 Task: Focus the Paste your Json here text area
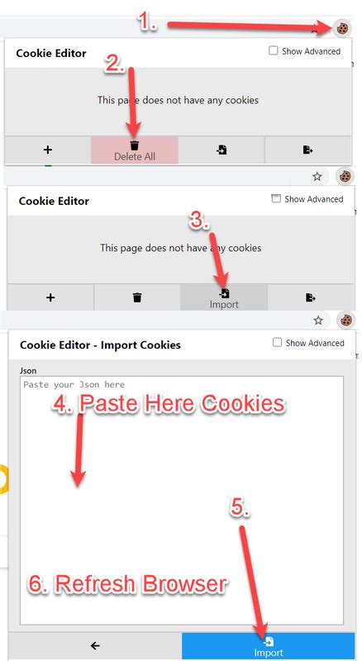(x=182, y=501)
